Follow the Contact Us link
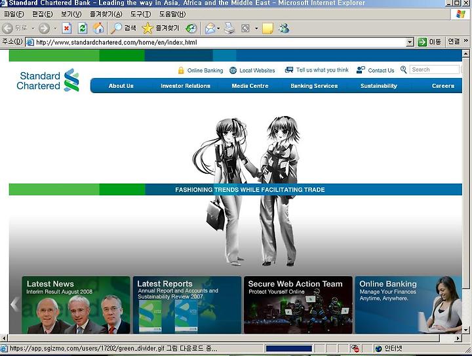Screen dimensions: 472x356 pos(381,70)
